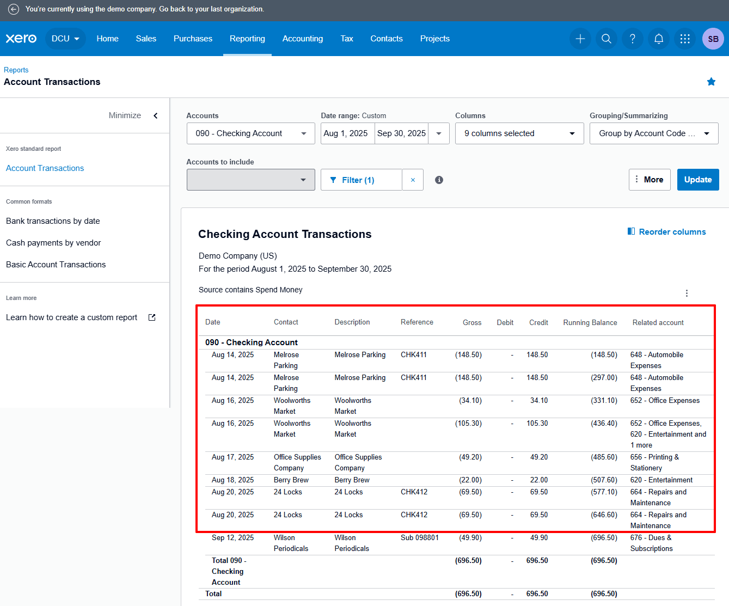The height and width of the screenshot is (606, 729).
Task: Click the Reorder columns link
Action: click(666, 232)
